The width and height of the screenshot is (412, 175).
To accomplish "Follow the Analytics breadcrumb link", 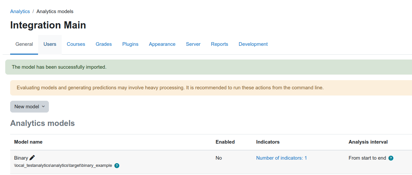I will 20,11.
